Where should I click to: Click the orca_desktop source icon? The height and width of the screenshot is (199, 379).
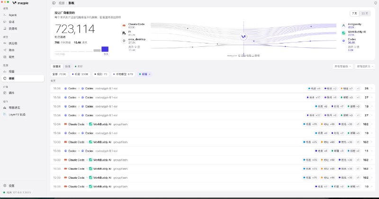(124, 41)
